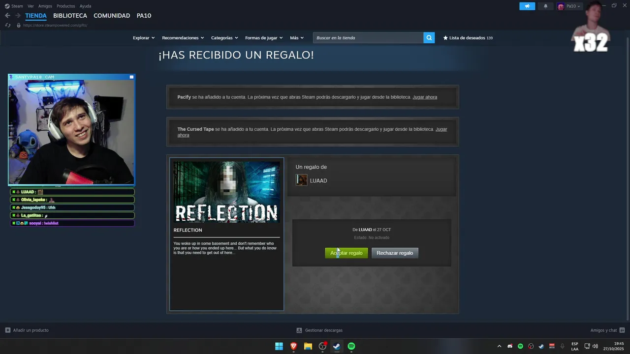Open the Productos menu
Screen dimensions: 630x354
(x=65, y=6)
